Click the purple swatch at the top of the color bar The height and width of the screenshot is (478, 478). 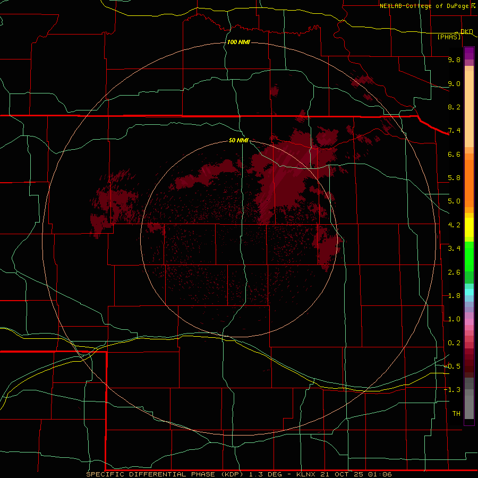(469, 54)
